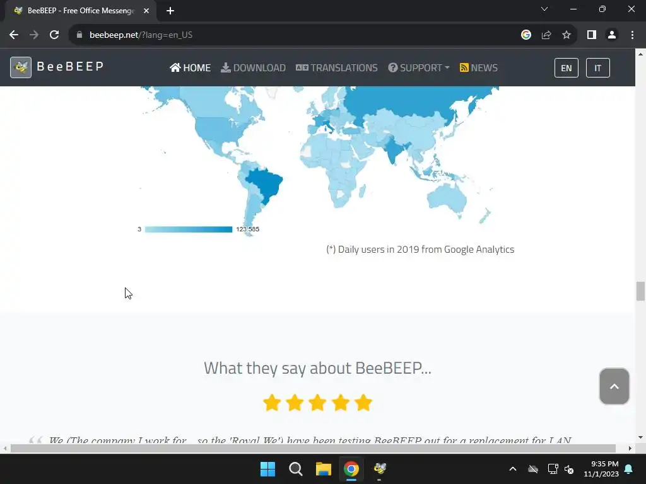Image resolution: width=646 pixels, height=484 pixels.
Task: Click the scroll down arrow
Action: click(x=640, y=437)
